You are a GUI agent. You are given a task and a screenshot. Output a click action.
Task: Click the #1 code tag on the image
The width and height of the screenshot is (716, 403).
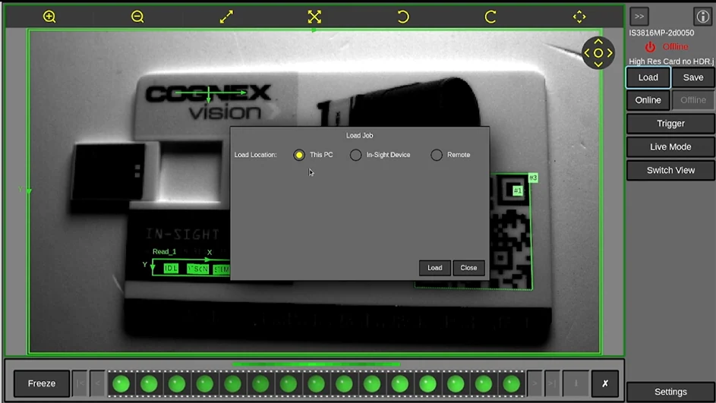(517, 190)
